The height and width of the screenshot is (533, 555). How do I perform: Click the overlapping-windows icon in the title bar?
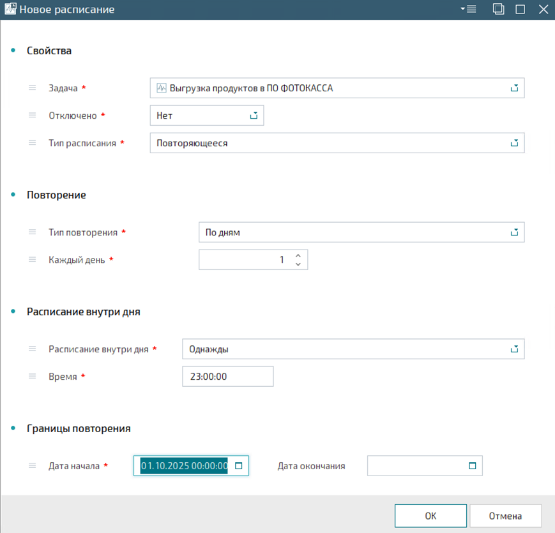(x=498, y=9)
